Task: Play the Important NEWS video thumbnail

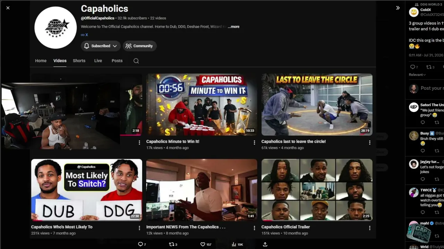Action: 202,190
